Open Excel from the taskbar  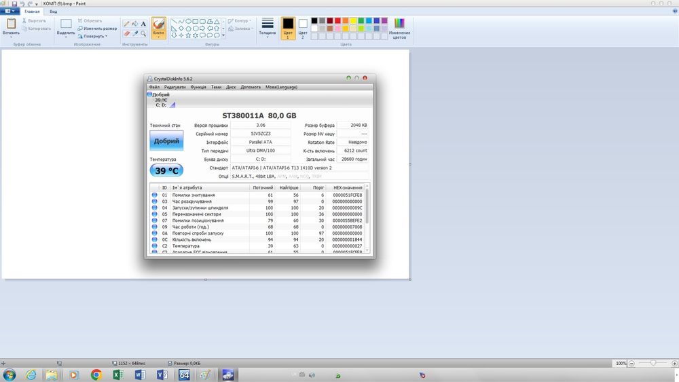(118, 375)
